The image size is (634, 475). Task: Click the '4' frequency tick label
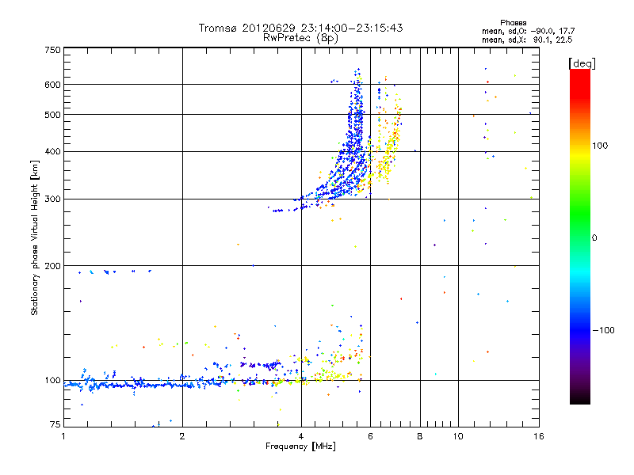pos(301,436)
